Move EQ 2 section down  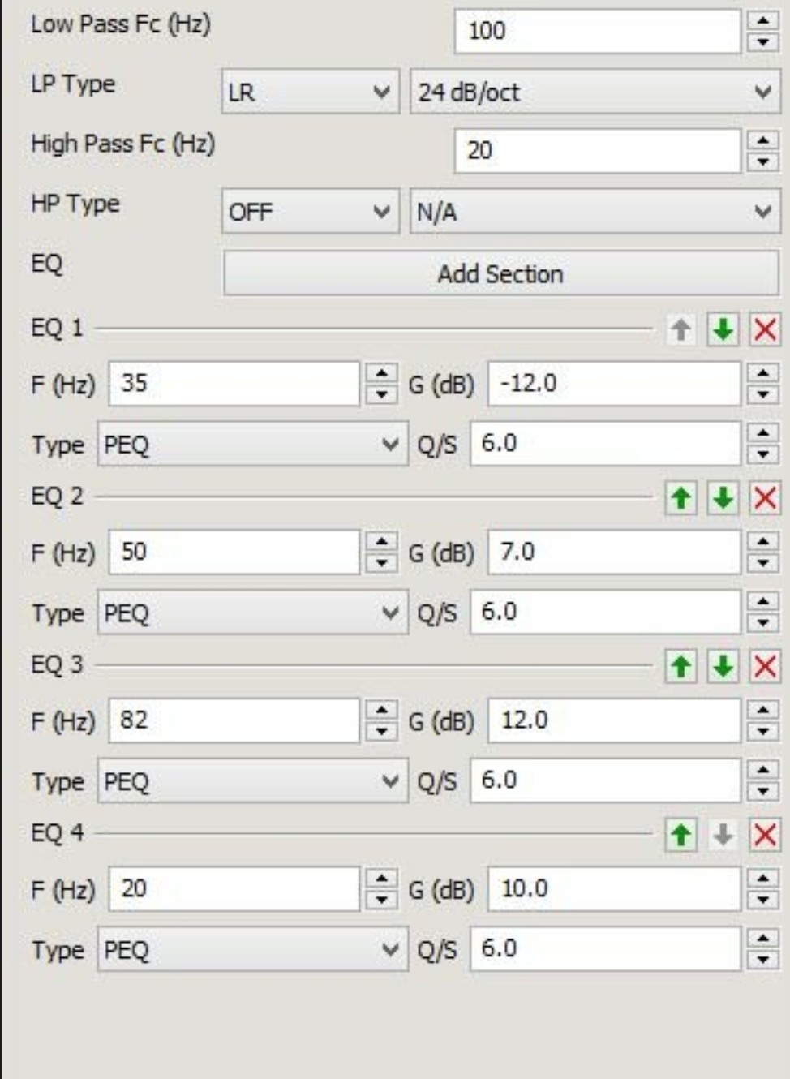723,498
